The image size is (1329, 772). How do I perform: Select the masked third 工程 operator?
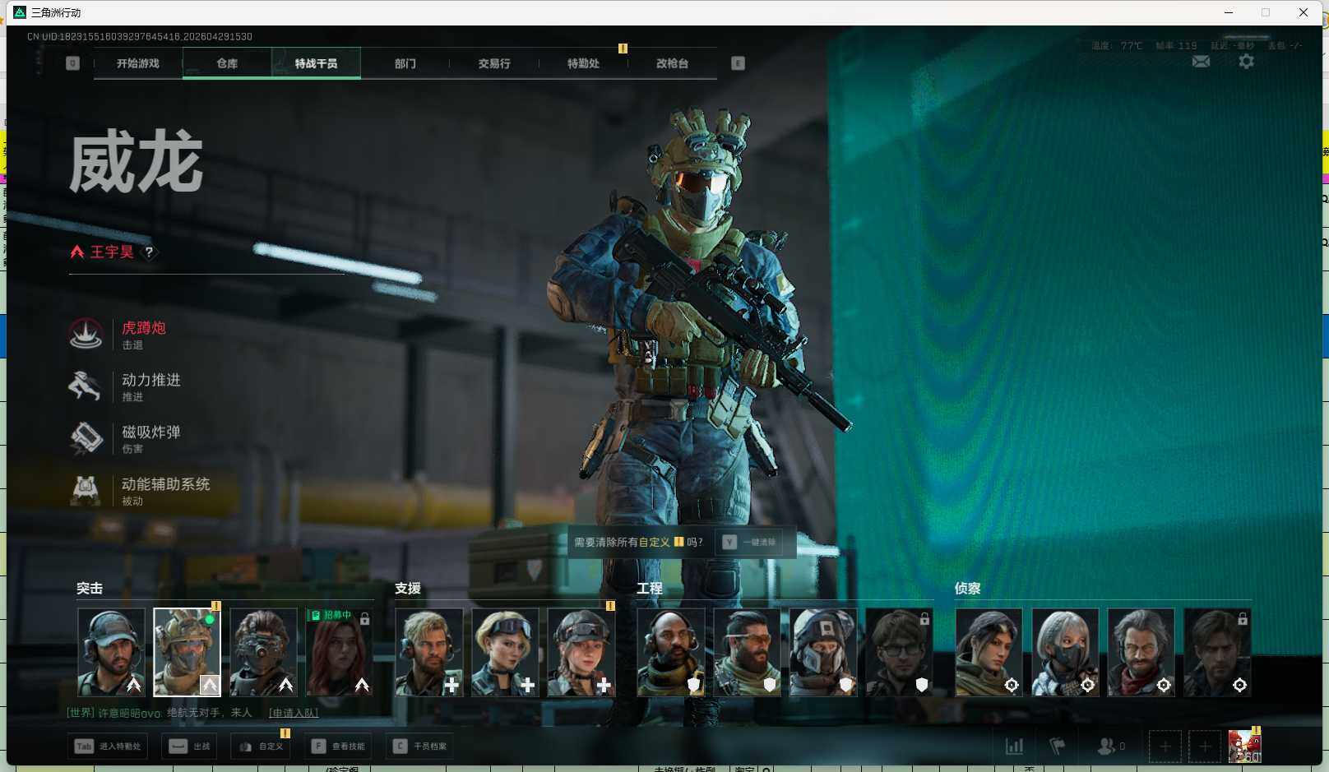823,652
